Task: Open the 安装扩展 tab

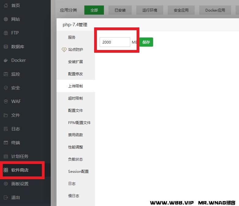Action: click(76, 62)
